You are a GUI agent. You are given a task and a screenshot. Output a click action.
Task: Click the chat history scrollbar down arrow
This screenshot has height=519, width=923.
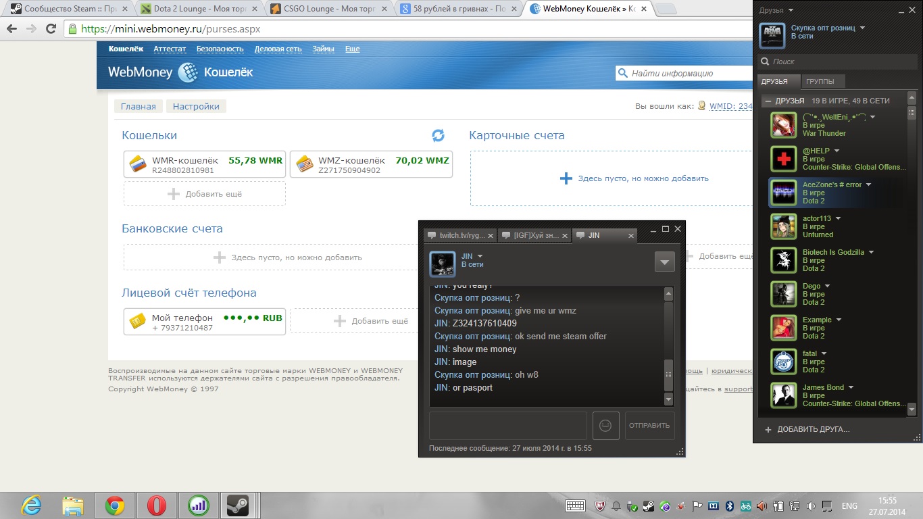coord(669,399)
